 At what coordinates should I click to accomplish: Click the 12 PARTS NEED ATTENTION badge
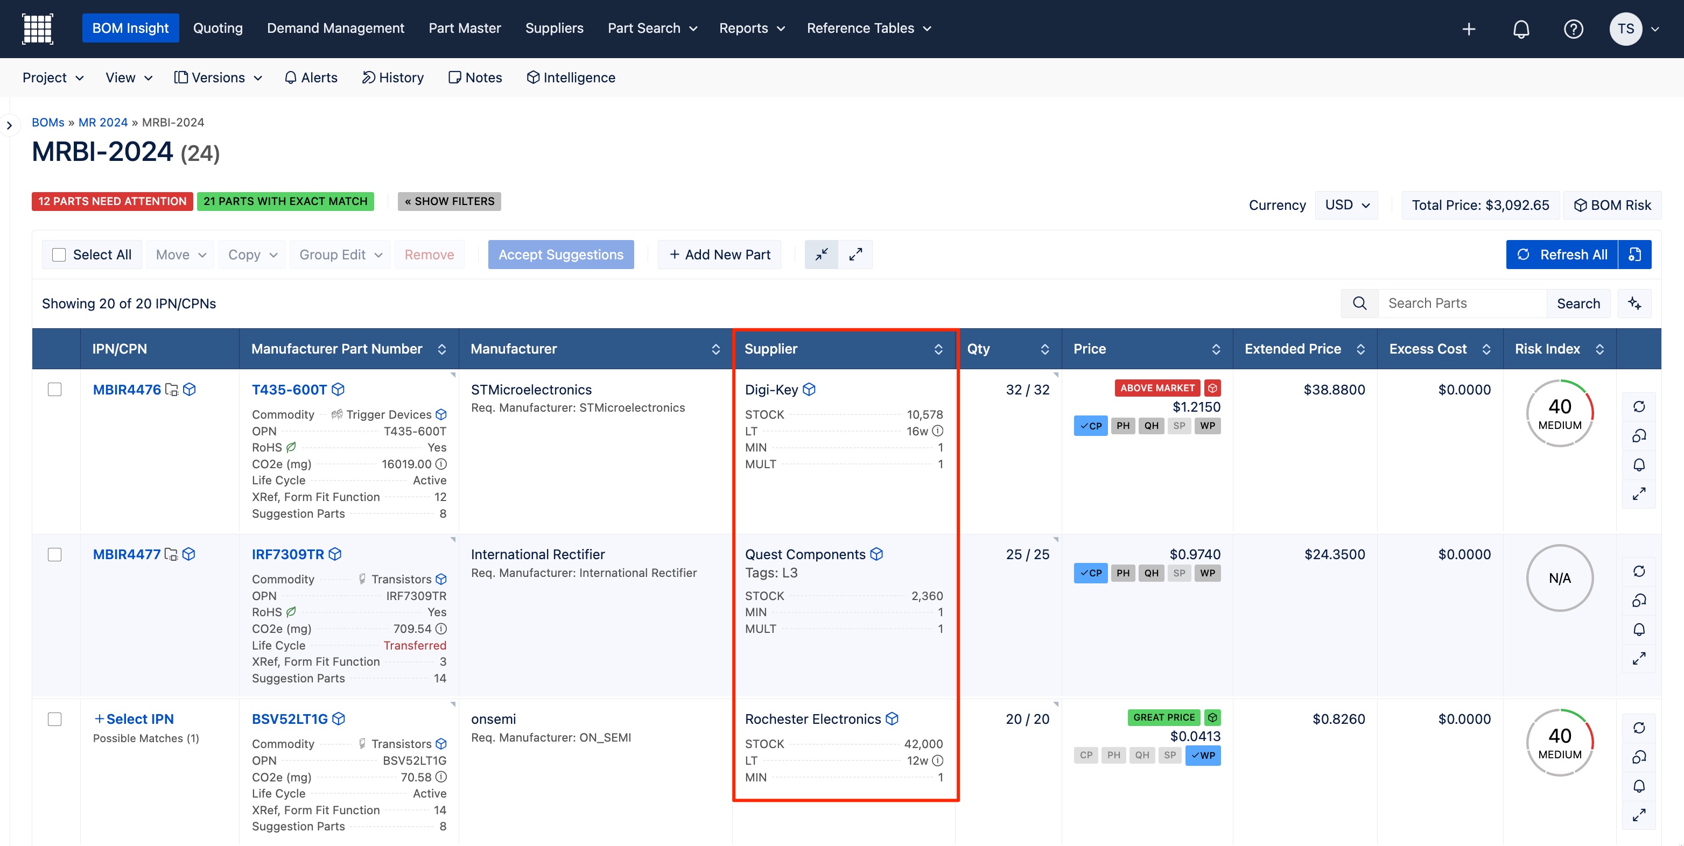[112, 201]
